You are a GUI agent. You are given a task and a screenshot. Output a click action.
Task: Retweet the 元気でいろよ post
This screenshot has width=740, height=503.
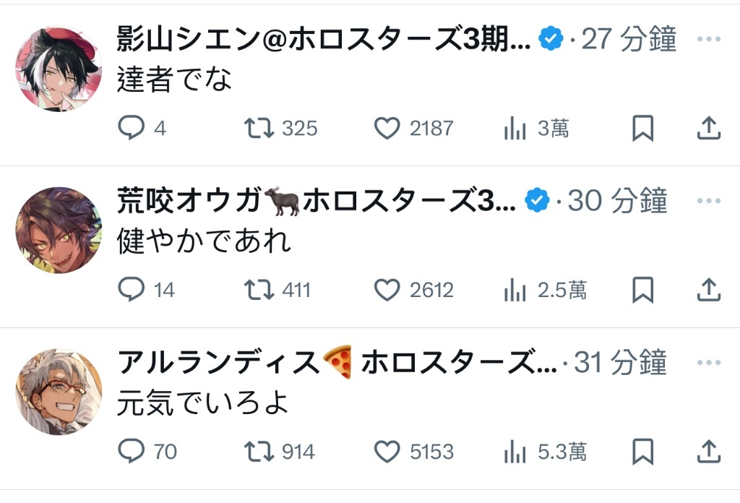(x=258, y=452)
